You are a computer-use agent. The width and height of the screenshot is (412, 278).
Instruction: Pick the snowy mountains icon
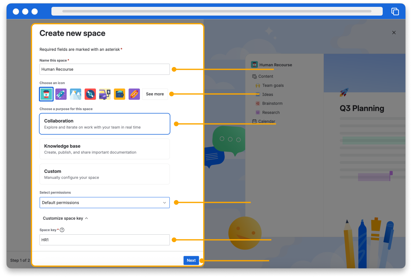pyautogui.click(x=75, y=94)
